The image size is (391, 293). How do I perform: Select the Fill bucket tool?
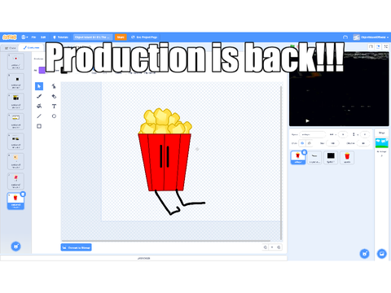(x=39, y=106)
